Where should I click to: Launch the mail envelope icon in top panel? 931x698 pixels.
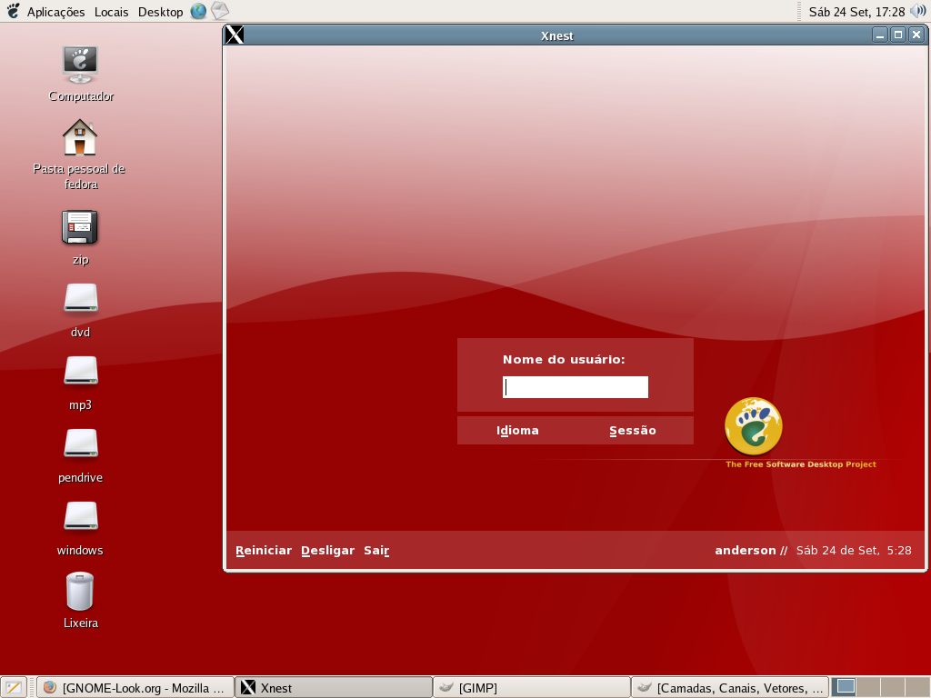click(x=220, y=11)
